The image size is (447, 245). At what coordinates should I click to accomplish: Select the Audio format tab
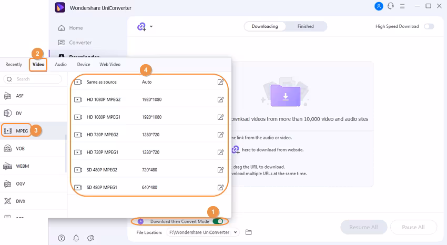tap(60, 64)
